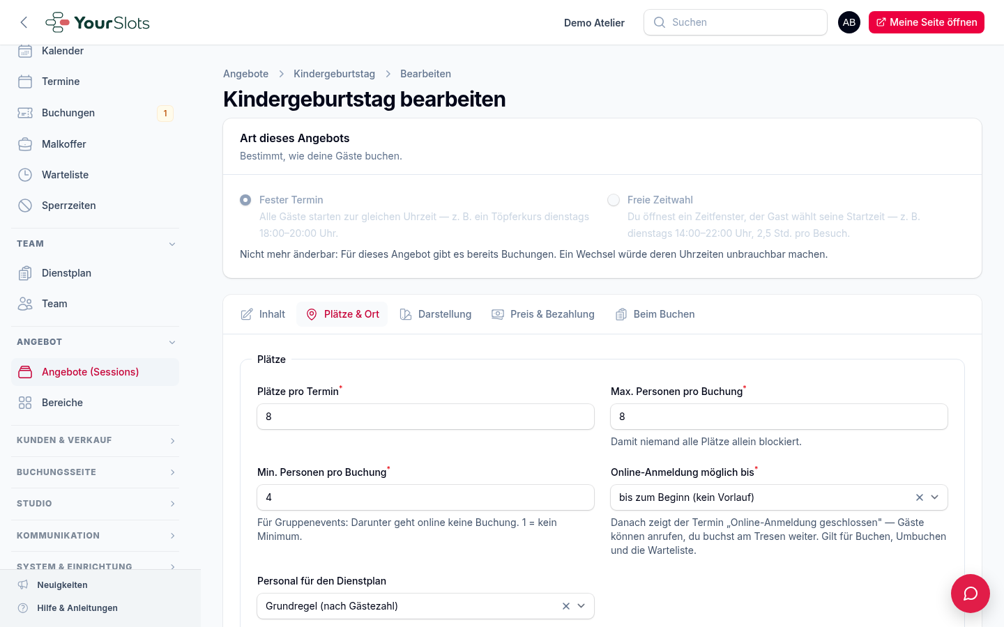Image resolution: width=1004 pixels, height=627 pixels.
Task: Select the Freie Zeitwahl radio button
Action: tap(614, 200)
